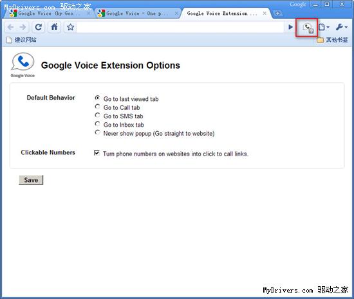This screenshot has height=299, width=354.
Task: Minimize the browser window
Action: [x=316, y=5]
